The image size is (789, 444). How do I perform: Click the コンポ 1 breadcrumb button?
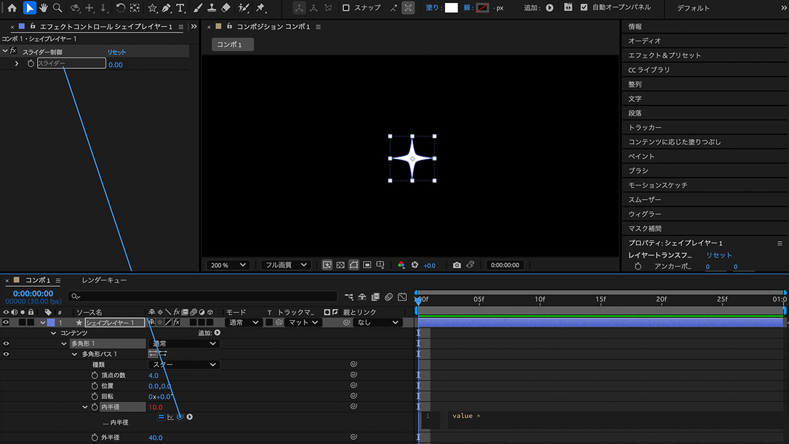[x=232, y=45]
